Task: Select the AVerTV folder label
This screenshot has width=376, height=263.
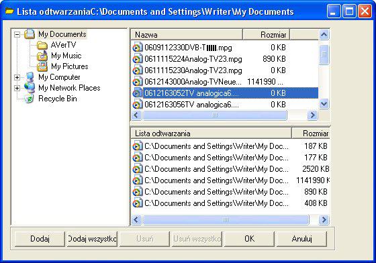Action: tap(63, 45)
